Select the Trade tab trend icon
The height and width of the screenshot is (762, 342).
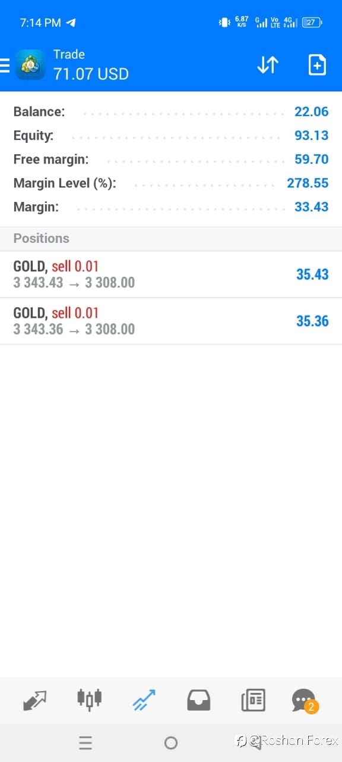pyautogui.click(x=144, y=700)
